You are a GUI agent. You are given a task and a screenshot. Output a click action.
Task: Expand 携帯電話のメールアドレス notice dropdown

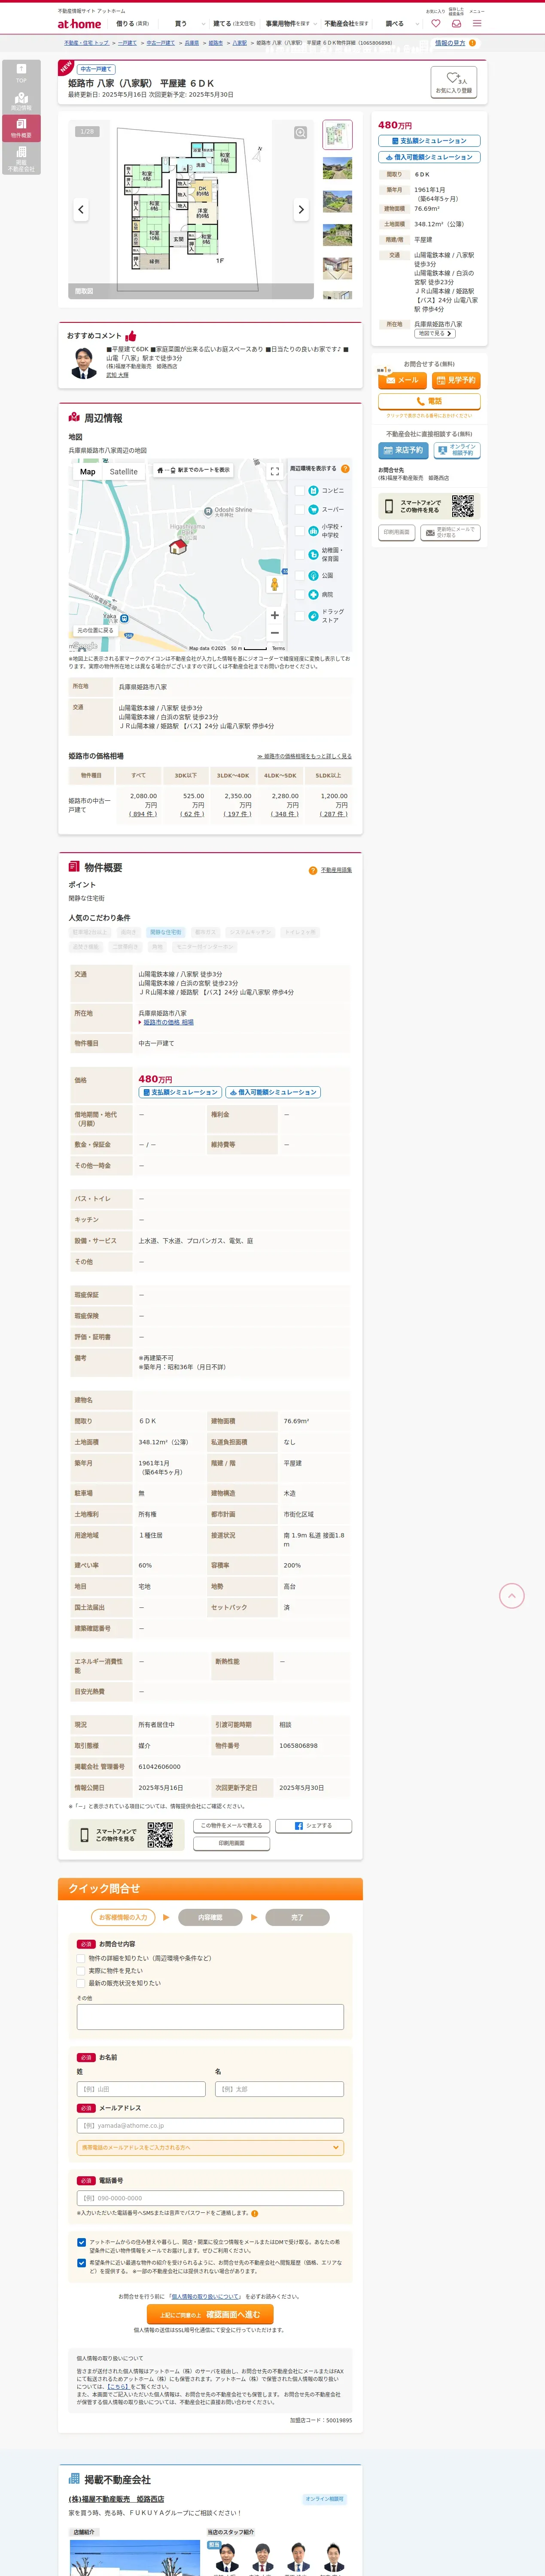click(210, 2147)
